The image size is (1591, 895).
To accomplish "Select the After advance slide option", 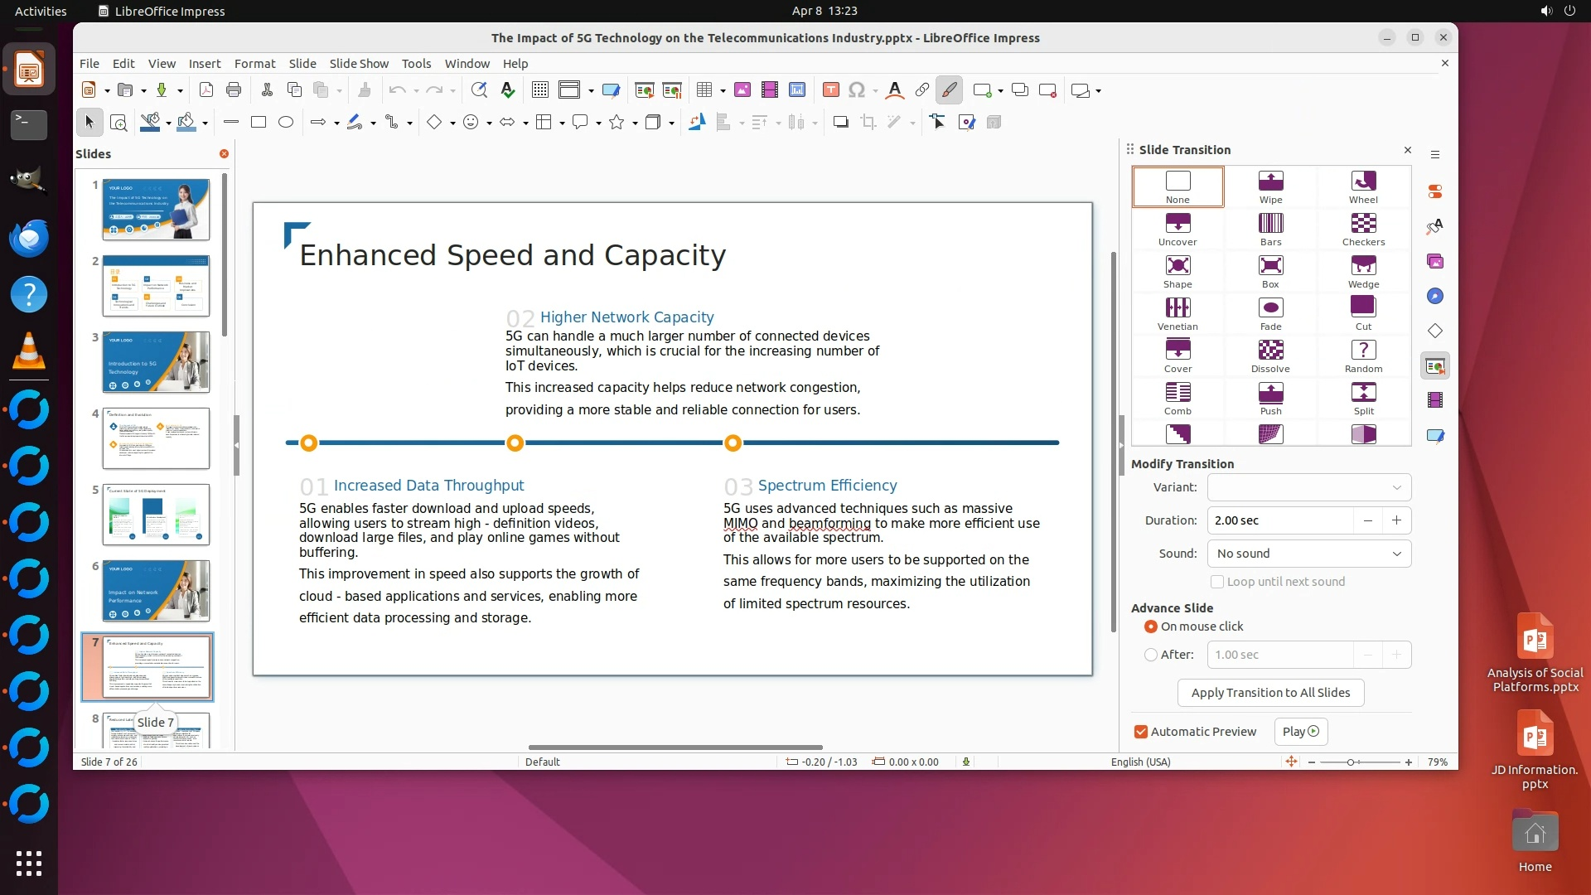I will (x=1151, y=655).
